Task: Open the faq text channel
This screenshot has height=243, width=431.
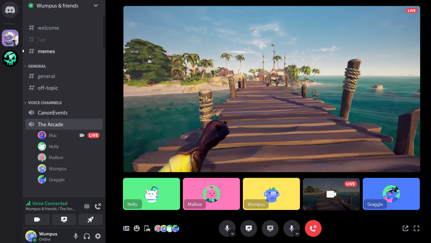Action: click(42, 39)
